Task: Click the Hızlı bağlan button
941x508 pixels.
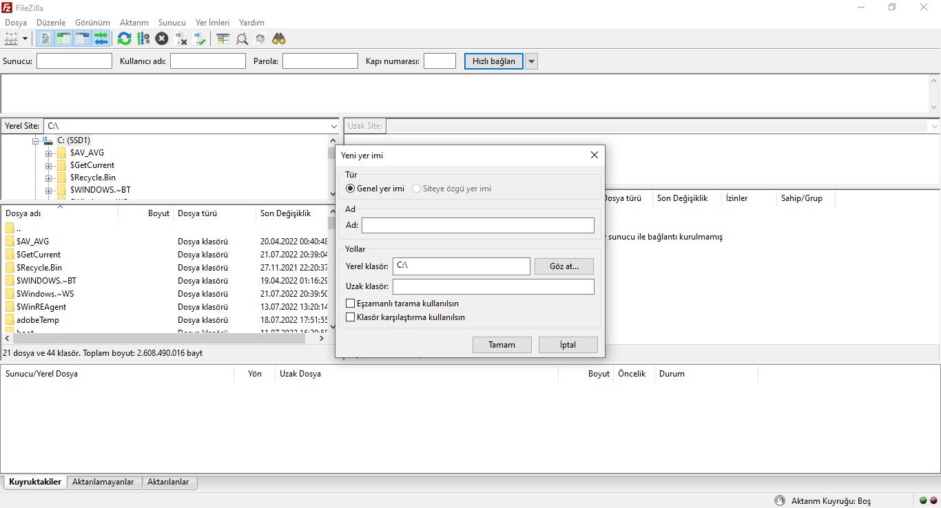Action: coord(494,61)
